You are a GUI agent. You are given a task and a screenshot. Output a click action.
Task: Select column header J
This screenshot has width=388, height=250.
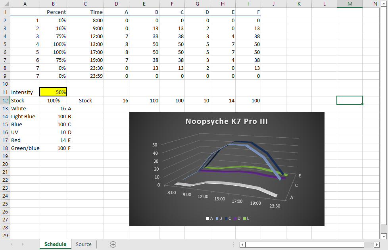pyautogui.click(x=273, y=4)
